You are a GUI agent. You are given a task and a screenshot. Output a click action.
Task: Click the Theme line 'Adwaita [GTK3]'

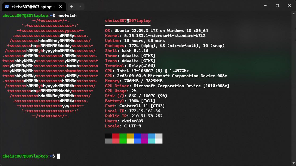coord(138,56)
